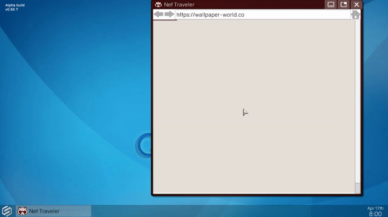Focus the wallpaper-world.co address bar
Image resolution: width=388 pixels, height=217 pixels.
coord(259,15)
